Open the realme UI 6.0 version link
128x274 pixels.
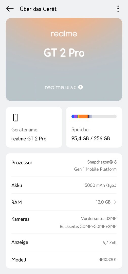pos(64,87)
